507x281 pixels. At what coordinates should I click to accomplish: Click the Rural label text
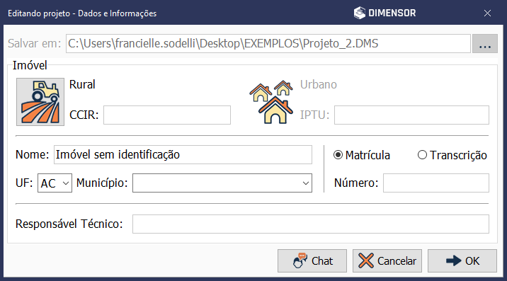(x=82, y=84)
